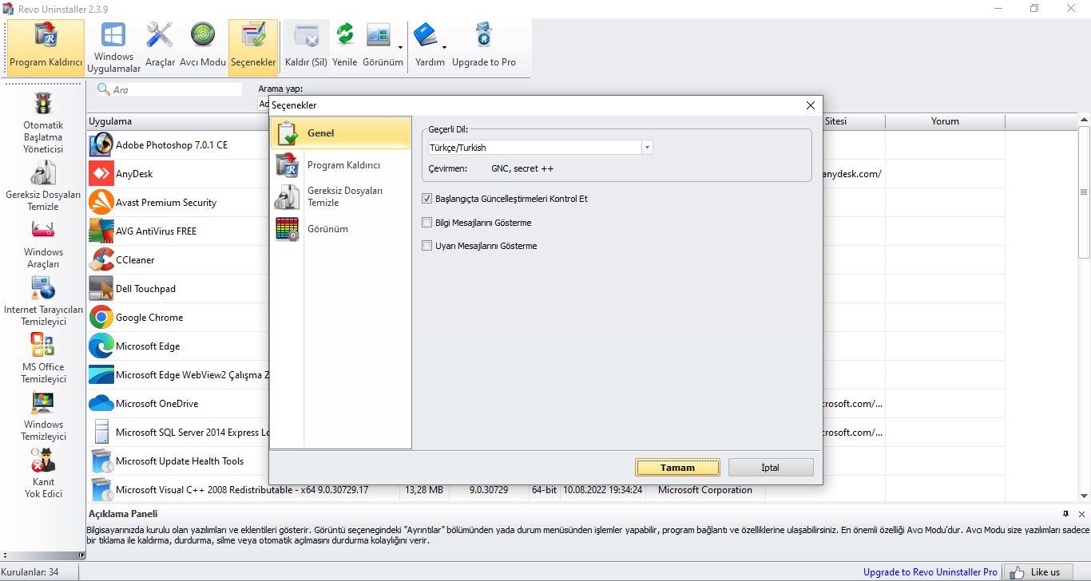Click Yenile refresh icon
This screenshot has height=581, width=1091.
click(x=345, y=47)
